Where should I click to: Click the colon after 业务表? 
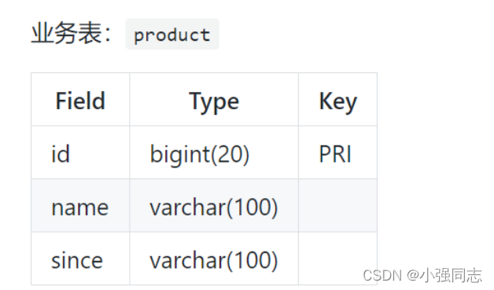(x=108, y=34)
